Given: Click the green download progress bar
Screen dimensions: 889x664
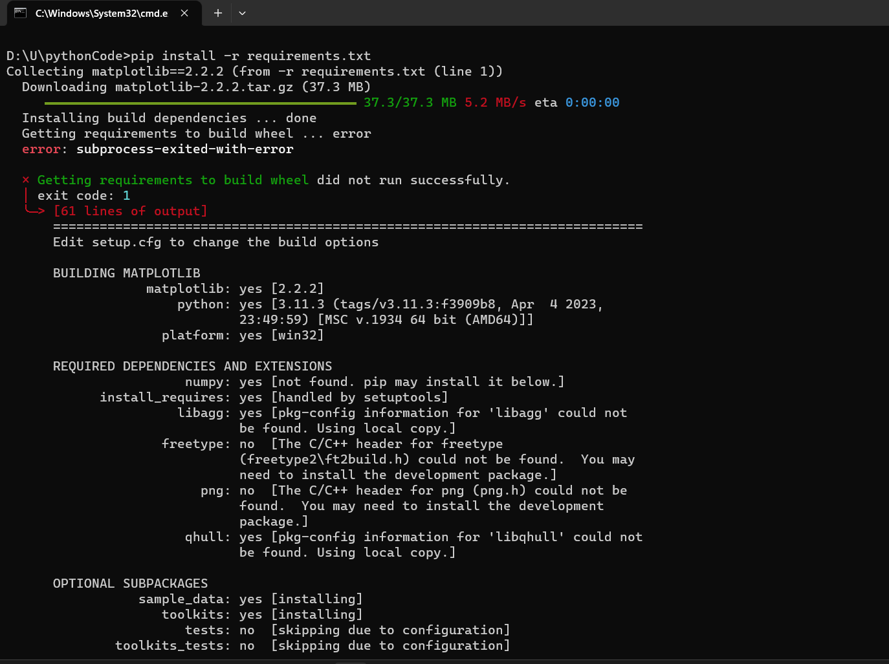Looking at the screenshot, I should (x=201, y=103).
